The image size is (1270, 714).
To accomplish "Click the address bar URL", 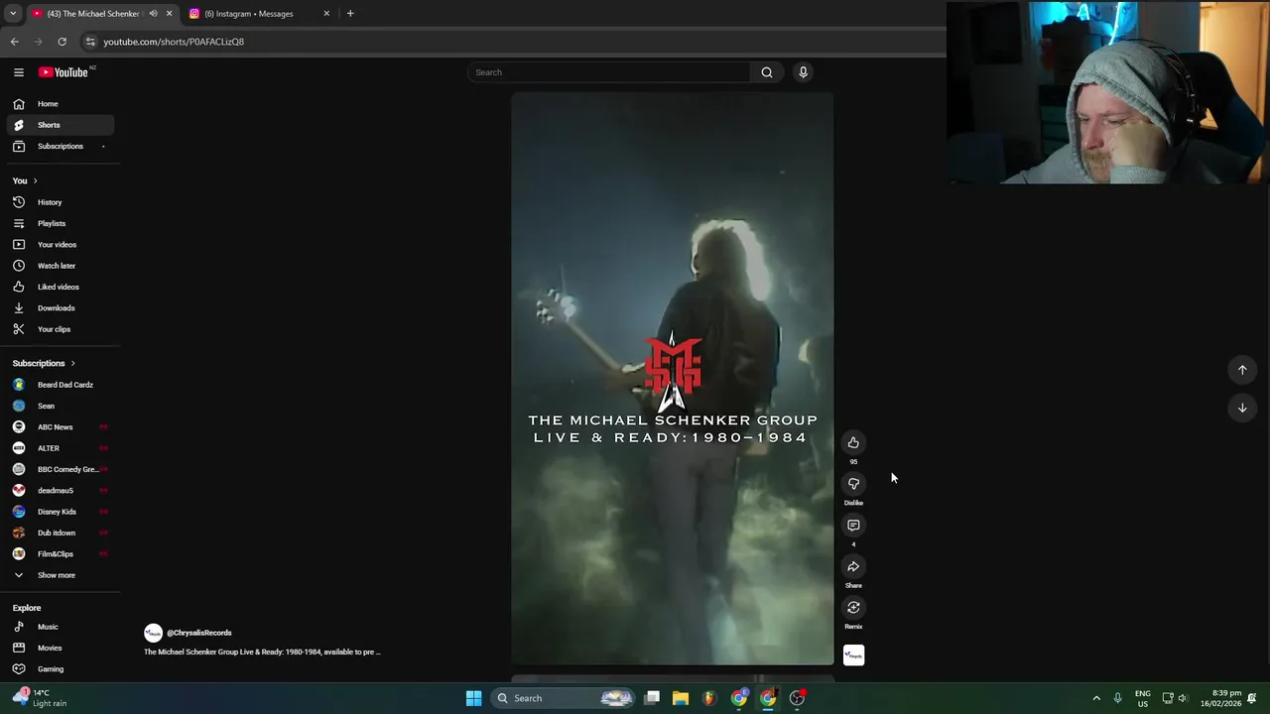I will (x=174, y=42).
